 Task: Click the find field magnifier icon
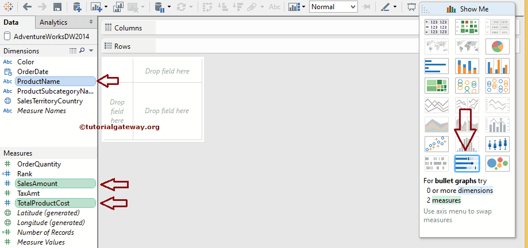coord(82,51)
